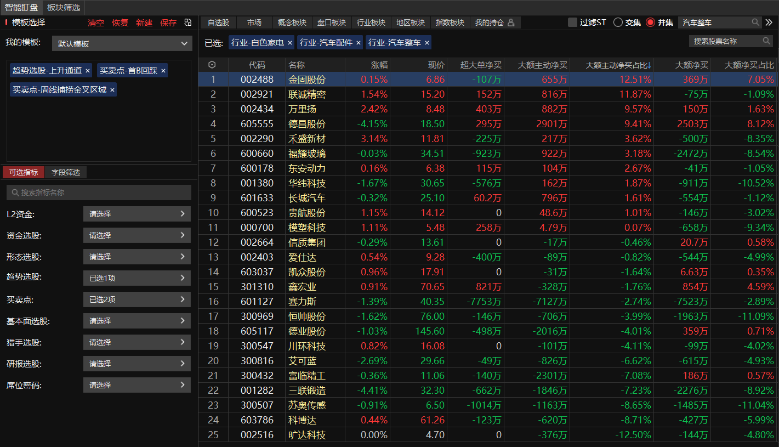The width and height of the screenshot is (779, 447).
Task: Remove the 买卖点-首B回踩 tag
Action: tap(163, 71)
